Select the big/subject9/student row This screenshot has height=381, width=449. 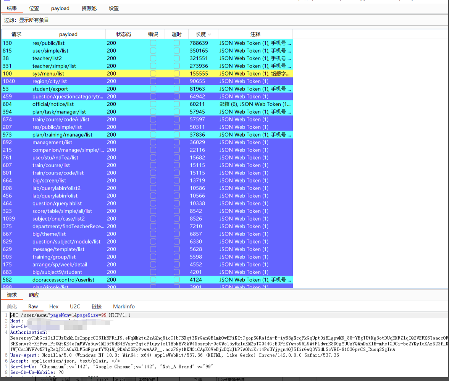pos(147,272)
